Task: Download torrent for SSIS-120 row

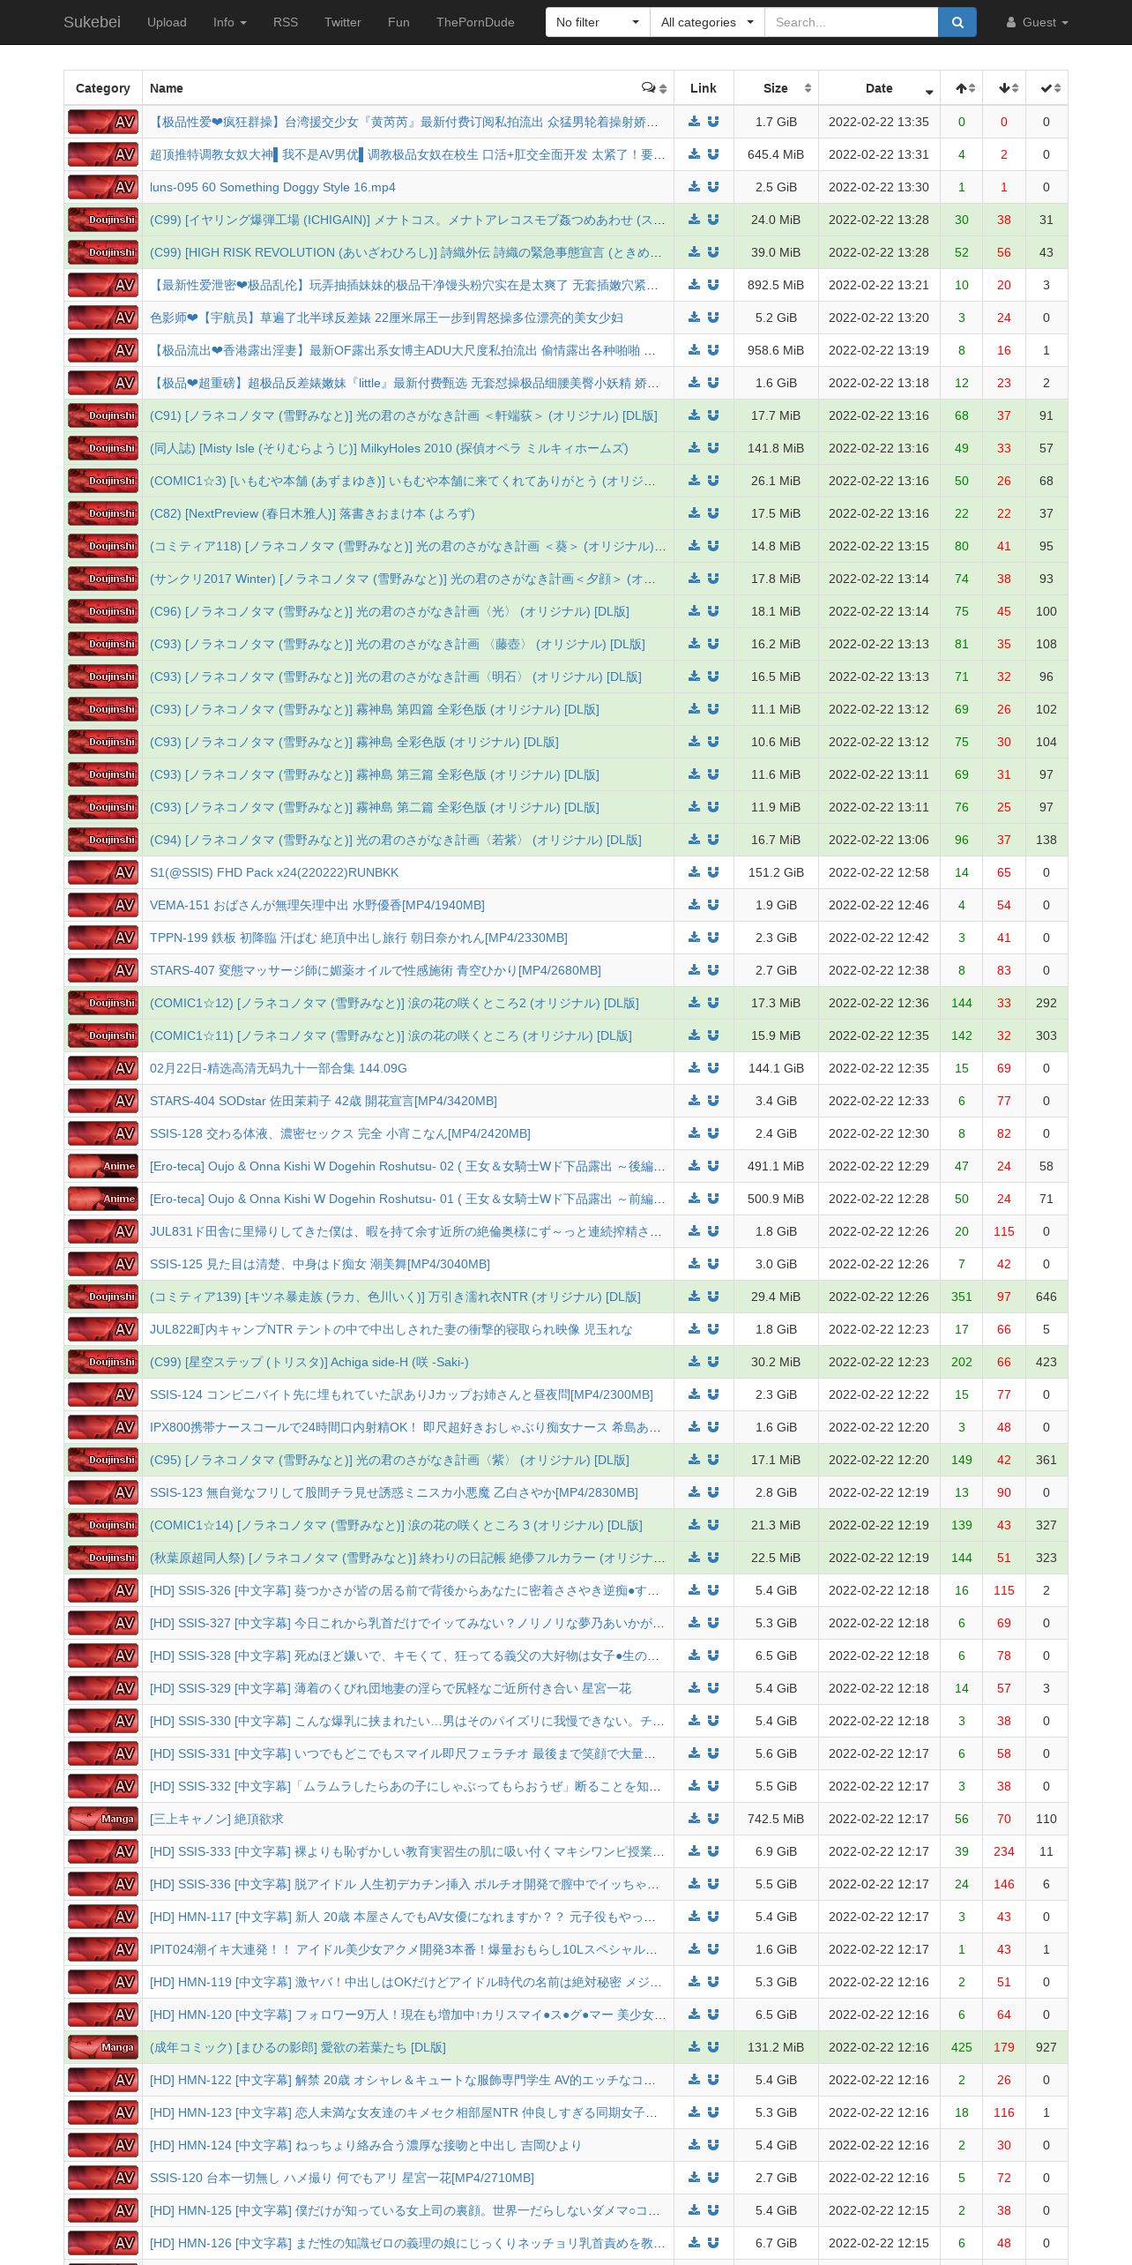Action: click(694, 2178)
